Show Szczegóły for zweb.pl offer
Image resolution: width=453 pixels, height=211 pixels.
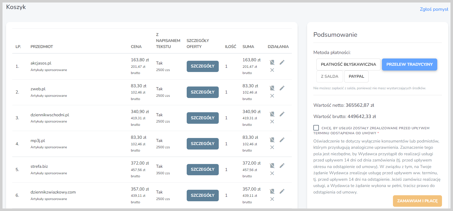203,92
